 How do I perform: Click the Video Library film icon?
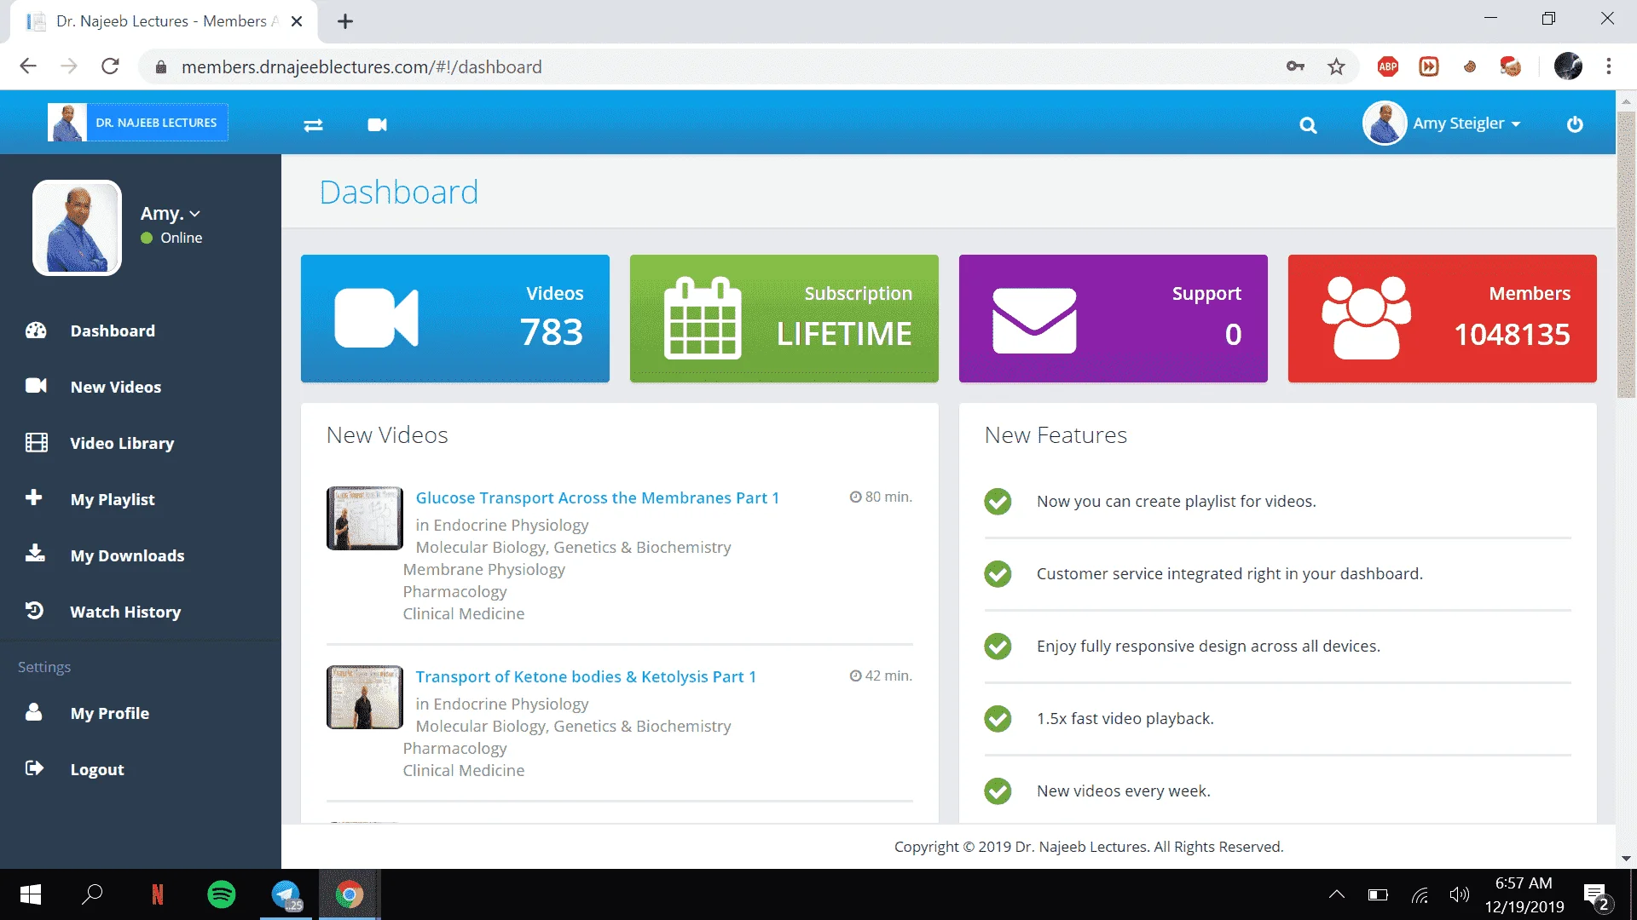tap(36, 442)
